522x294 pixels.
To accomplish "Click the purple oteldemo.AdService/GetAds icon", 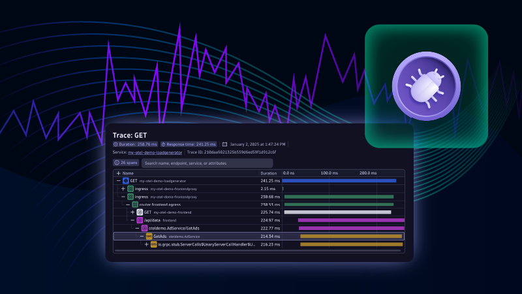I will tap(144, 228).
